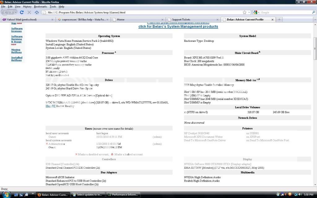Click Belarc's System Management products link
The width and height of the screenshot is (317, 198).
178,27
